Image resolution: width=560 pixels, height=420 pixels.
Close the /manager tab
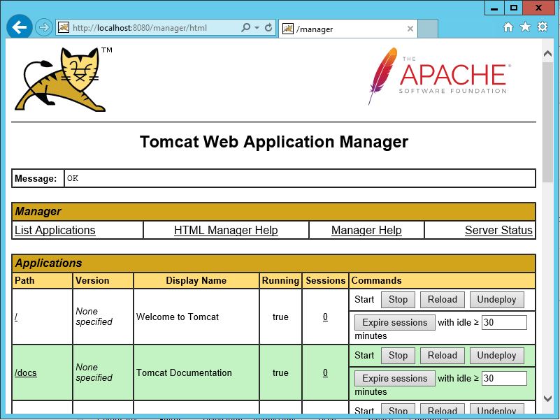(410, 29)
